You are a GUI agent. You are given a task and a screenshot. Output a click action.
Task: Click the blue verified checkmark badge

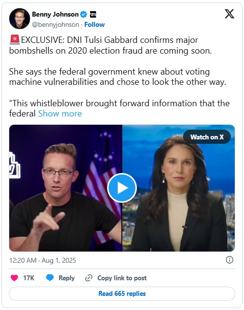pos(84,14)
